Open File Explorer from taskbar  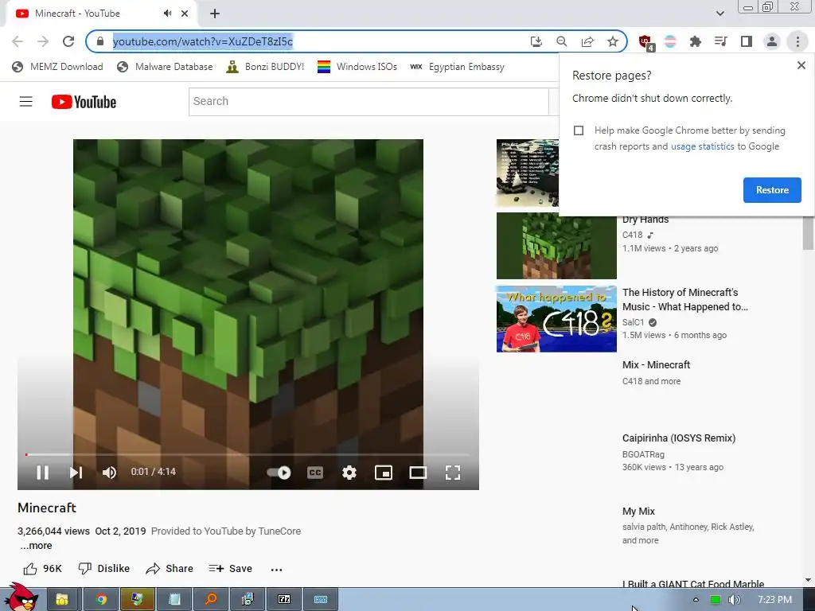[62, 600]
